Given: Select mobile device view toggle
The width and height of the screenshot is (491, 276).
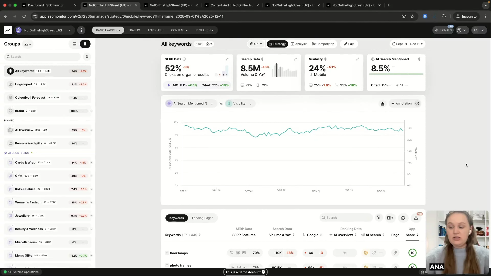Looking at the screenshot, I should (x=85, y=44).
